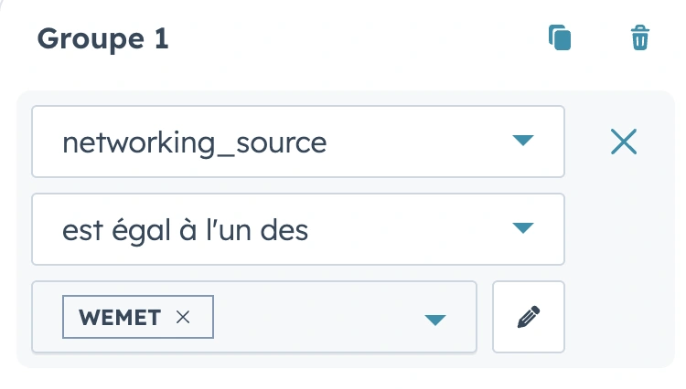Deselect WEMET using the chip's close x
The width and height of the screenshot is (686, 389).
183,317
